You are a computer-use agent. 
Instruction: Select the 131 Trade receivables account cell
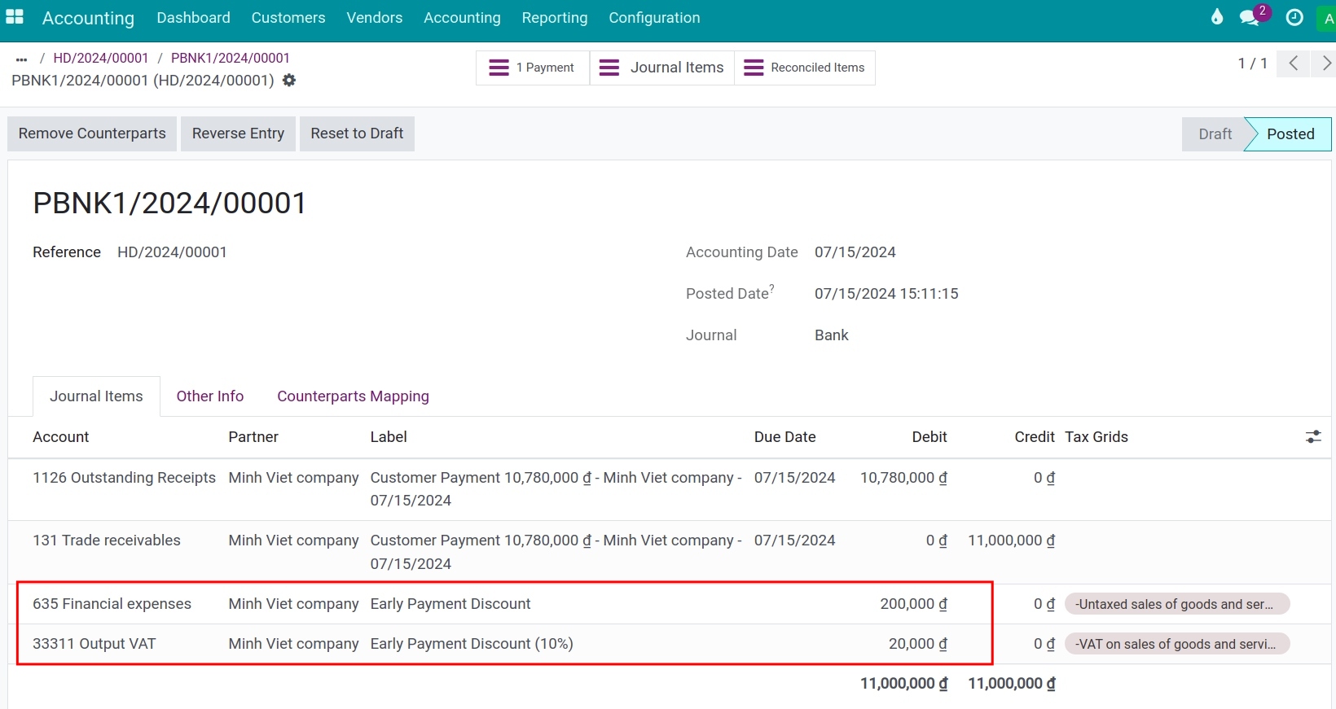[107, 541]
